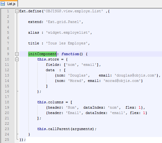This screenshot has width=162, height=143.
Task: Click the save disk icon on List.js tab
Action: [x=3, y=4]
